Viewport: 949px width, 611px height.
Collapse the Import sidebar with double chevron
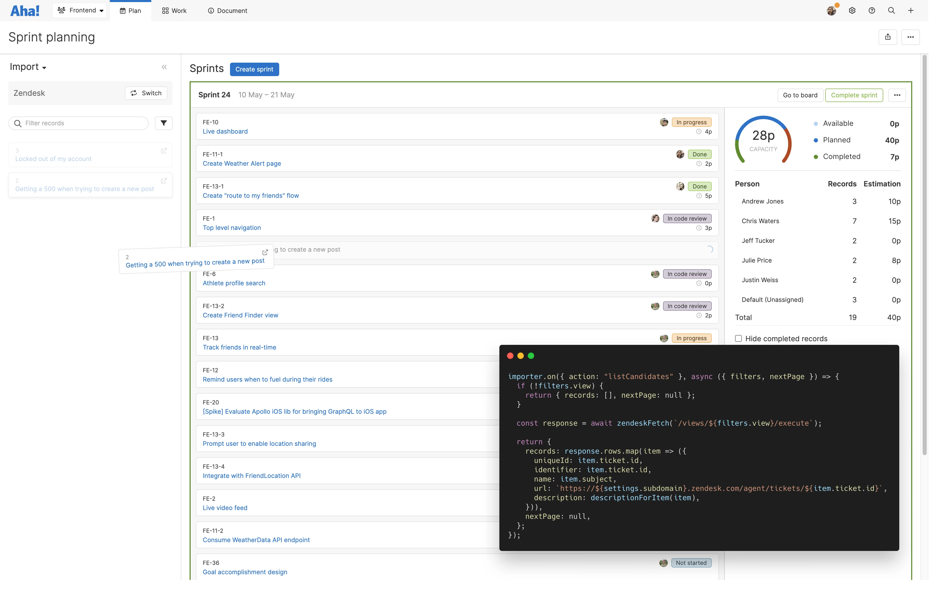164,67
